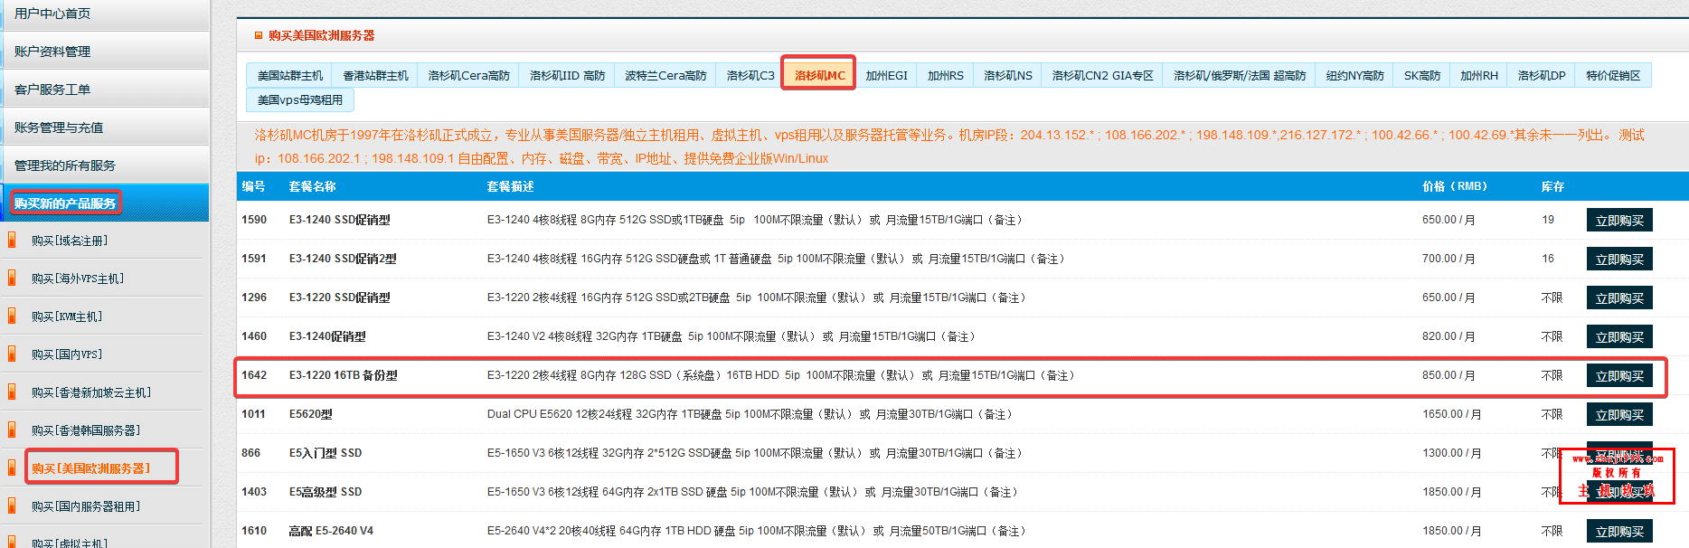Click the orange icon beside 购买[域名注册]
Image resolution: width=1689 pixels, height=548 pixels.
[x=12, y=241]
